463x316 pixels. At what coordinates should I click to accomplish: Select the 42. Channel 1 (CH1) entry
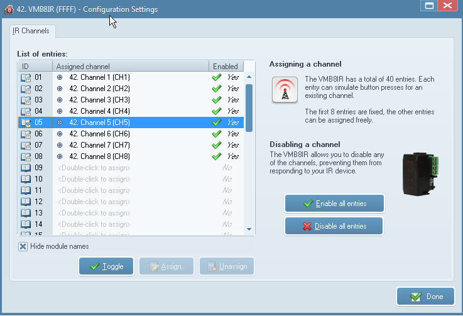131,77
